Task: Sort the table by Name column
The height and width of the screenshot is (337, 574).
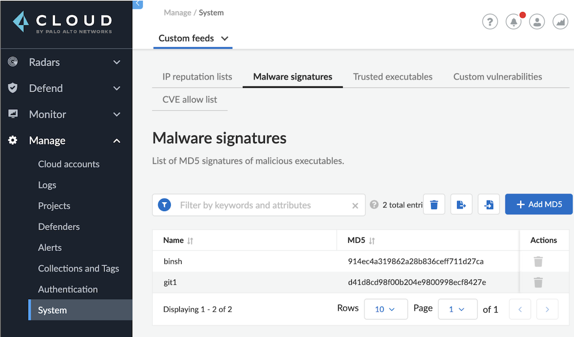Action: [x=190, y=241]
